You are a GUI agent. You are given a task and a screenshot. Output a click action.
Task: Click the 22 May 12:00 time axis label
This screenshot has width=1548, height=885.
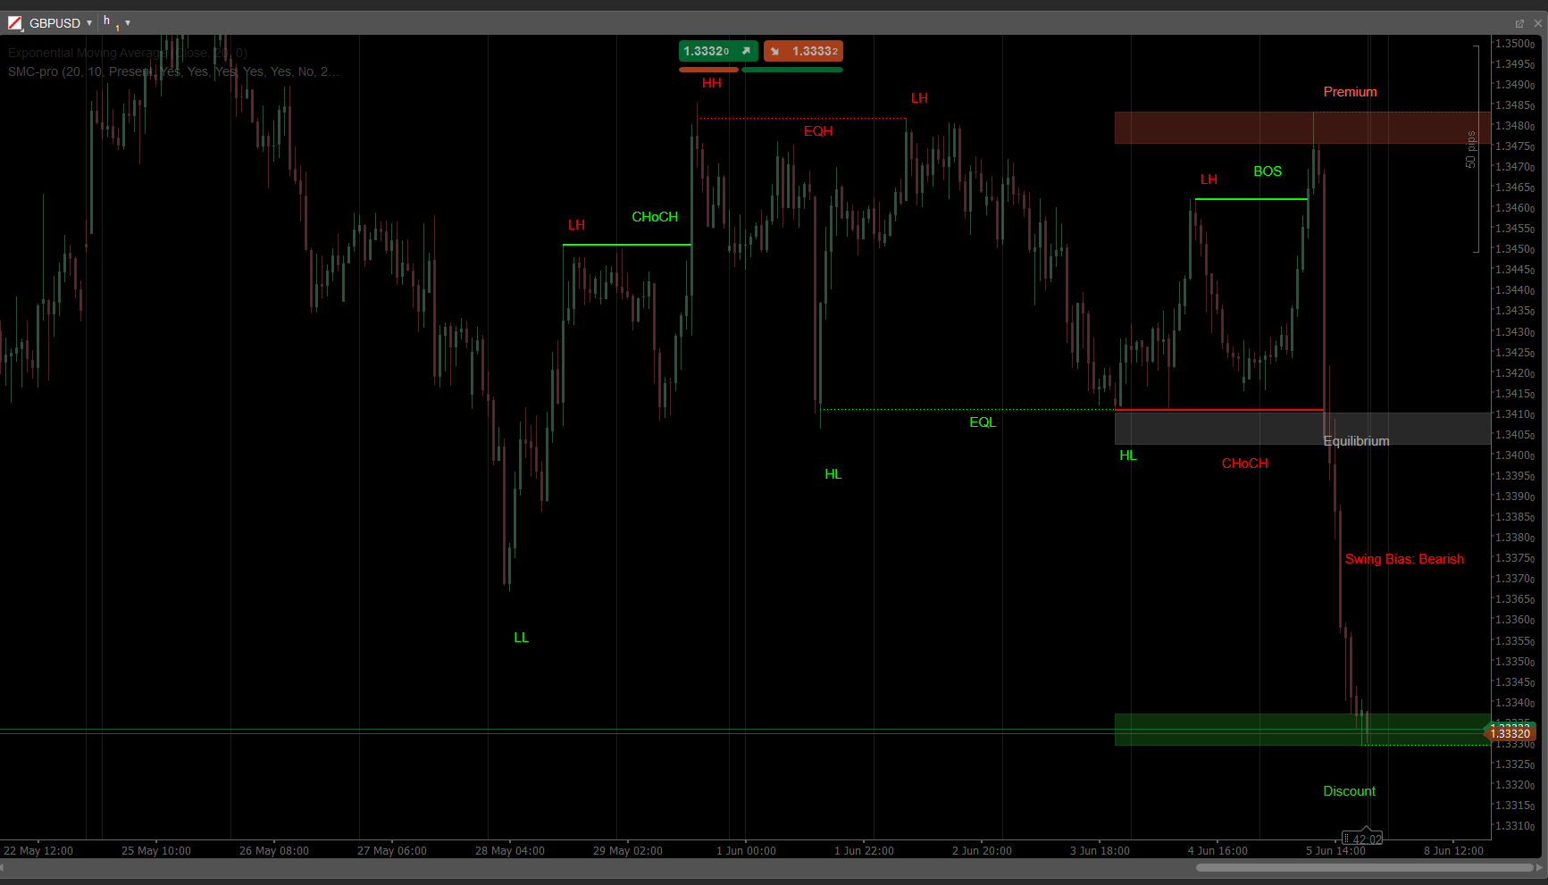pyautogui.click(x=38, y=851)
